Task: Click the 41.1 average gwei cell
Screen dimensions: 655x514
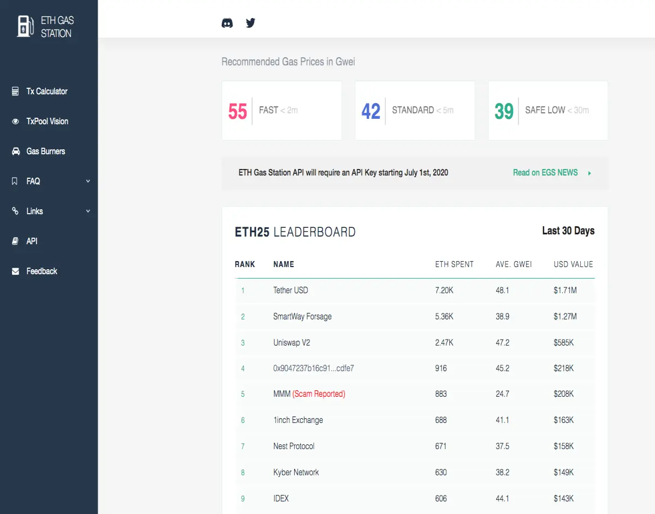Action: [x=502, y=420]
